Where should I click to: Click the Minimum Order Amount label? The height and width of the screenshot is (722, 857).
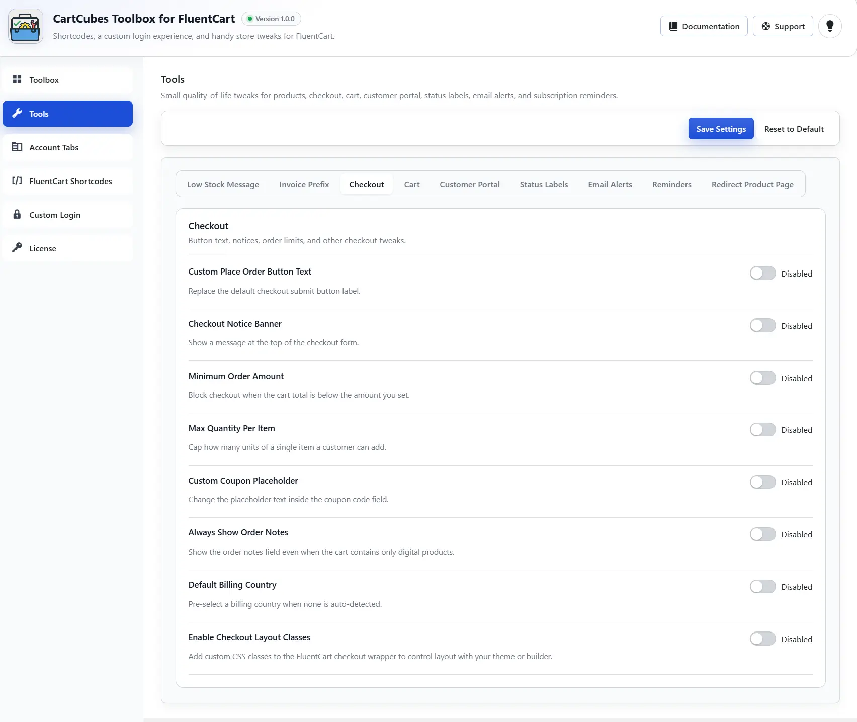pos(236,376)
